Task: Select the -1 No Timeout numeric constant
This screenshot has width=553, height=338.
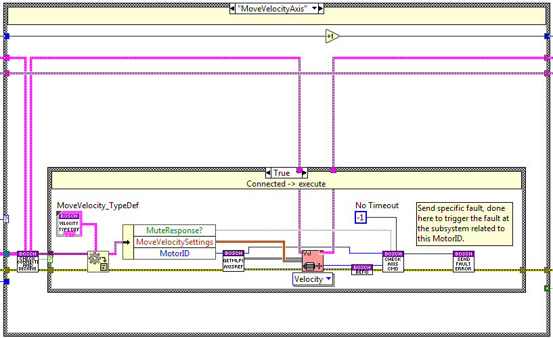Action: click(361, 217)
